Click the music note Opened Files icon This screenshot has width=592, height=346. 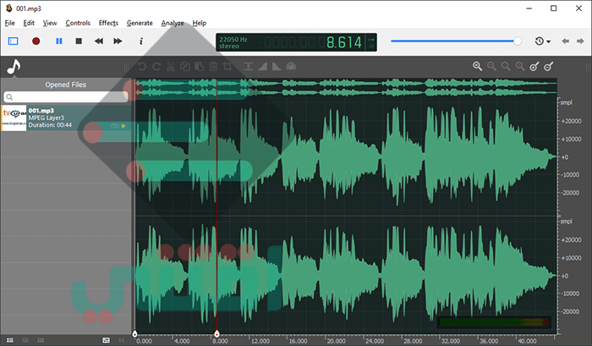[x=14, y=67]
